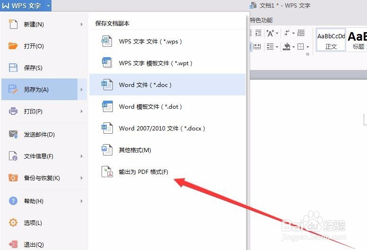Open the text layout A dropdown arrow

pyautogui.click(x=277, y=33)
